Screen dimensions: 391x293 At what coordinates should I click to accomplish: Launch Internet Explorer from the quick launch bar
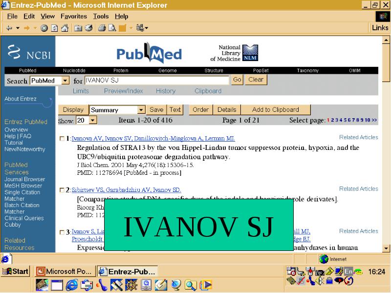click(x=72, y=285)
